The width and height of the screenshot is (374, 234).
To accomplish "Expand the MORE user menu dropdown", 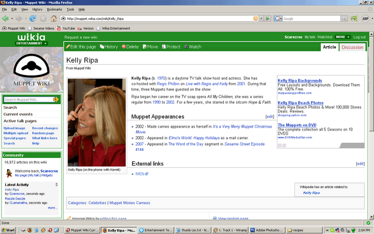I will [342, 37].
